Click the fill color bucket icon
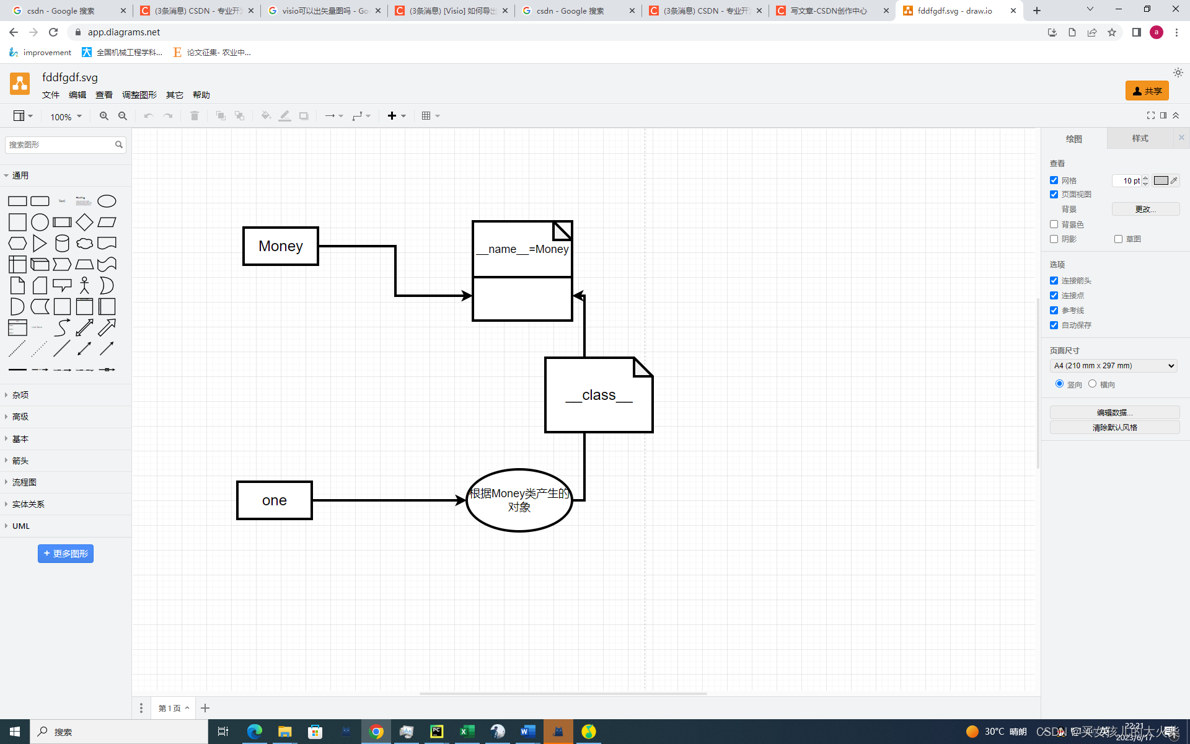 (266, 116)
